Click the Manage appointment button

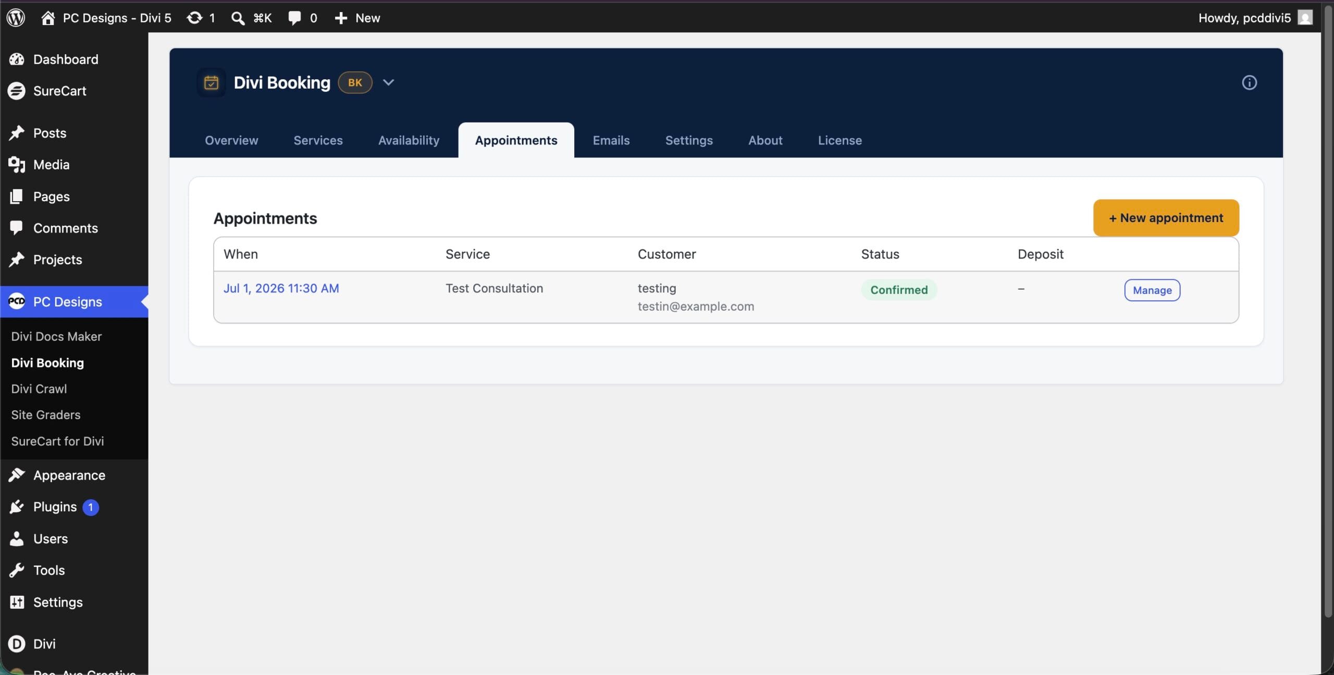(x=1152, y=290)
